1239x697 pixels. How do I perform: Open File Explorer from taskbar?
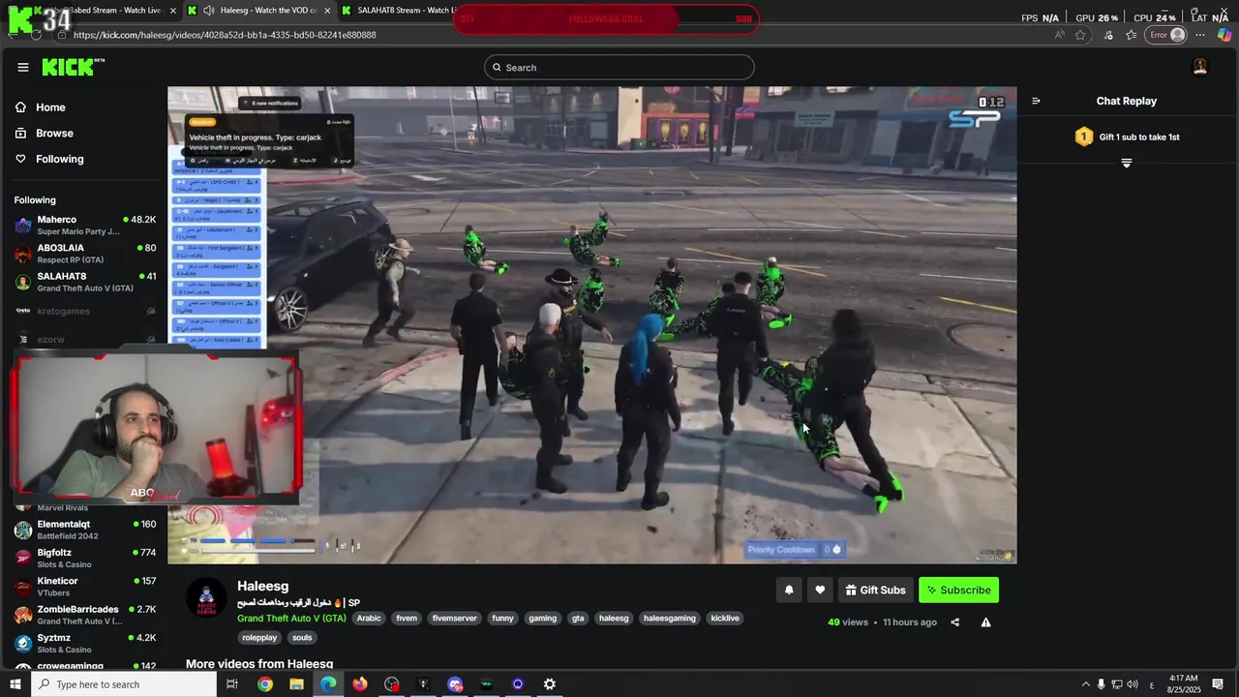(x=296, y=684)
